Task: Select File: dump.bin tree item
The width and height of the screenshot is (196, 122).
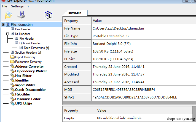Action: point(22,25)
